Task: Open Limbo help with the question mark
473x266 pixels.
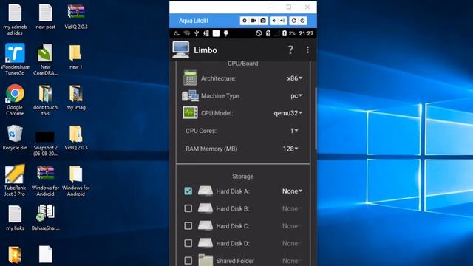Action: (290, 50)
